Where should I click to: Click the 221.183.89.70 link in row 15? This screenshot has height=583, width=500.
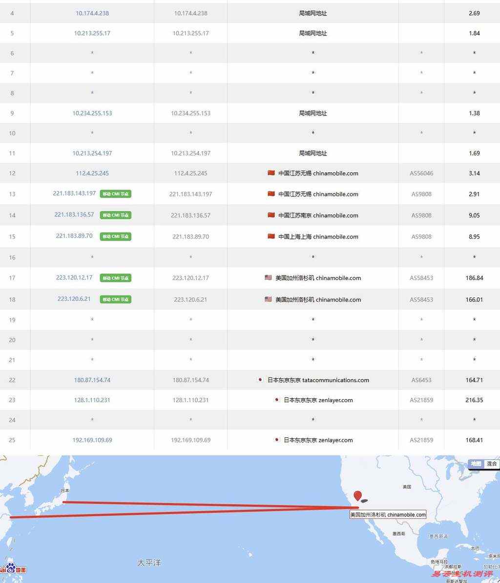[74, 236]
